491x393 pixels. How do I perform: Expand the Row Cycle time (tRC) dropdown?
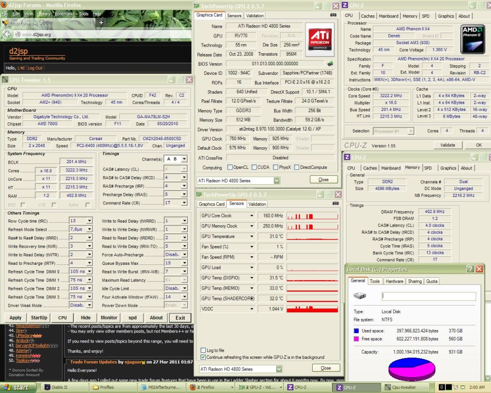pyautogui.click(x=89, y=221)
